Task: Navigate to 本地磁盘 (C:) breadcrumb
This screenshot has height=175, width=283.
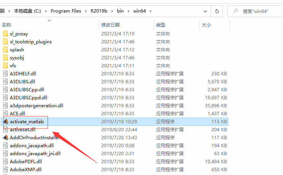Action: [x=27, y=11]
